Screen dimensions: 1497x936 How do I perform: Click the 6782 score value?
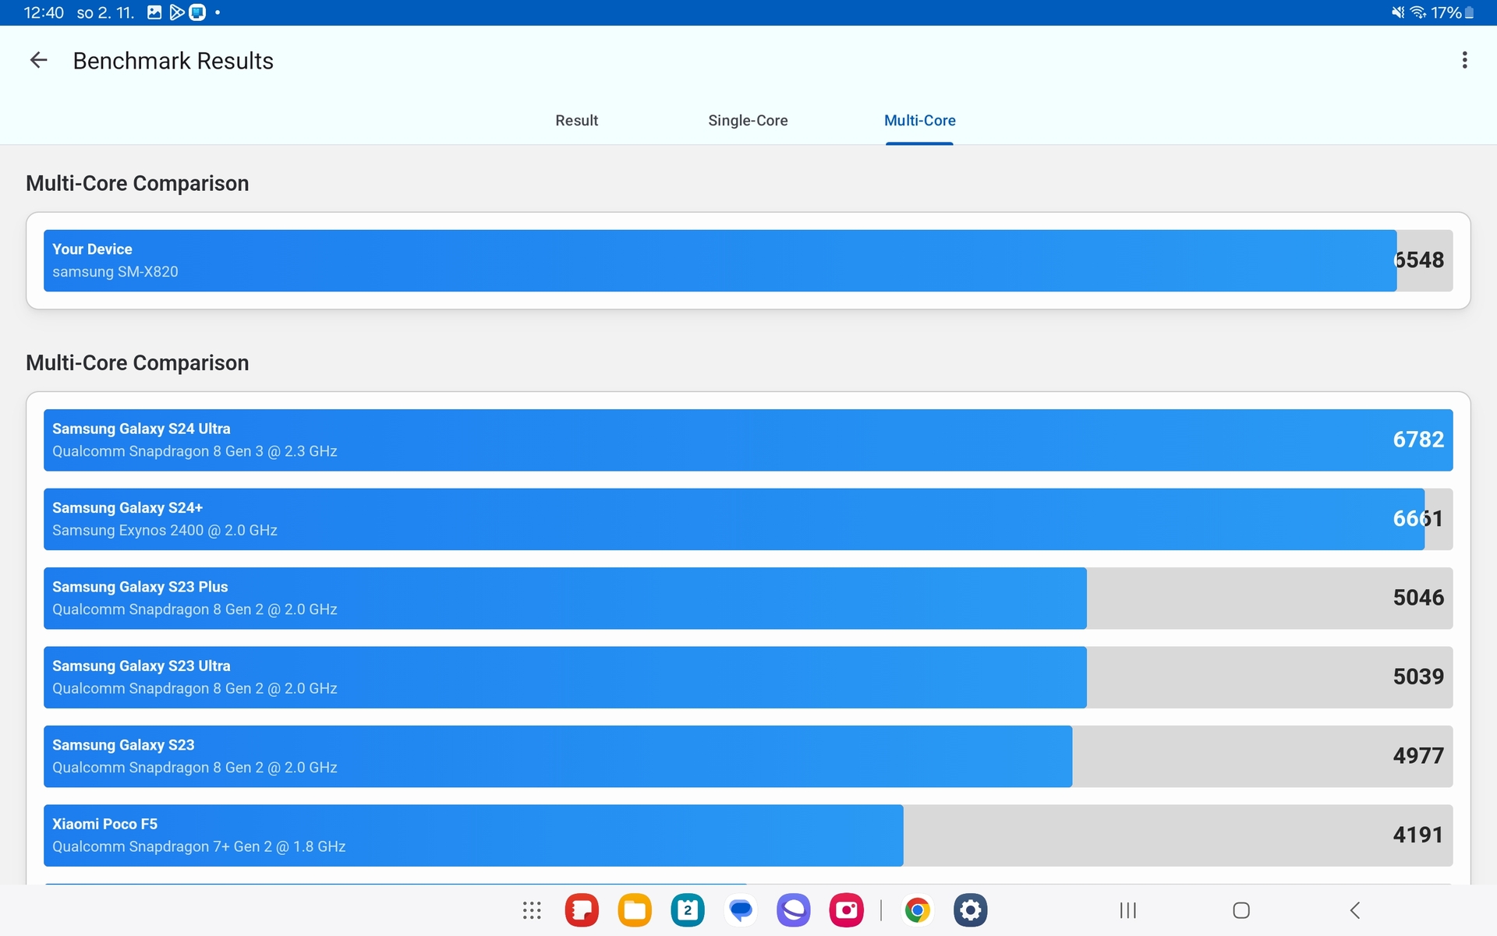click(x=1418, y=440)
